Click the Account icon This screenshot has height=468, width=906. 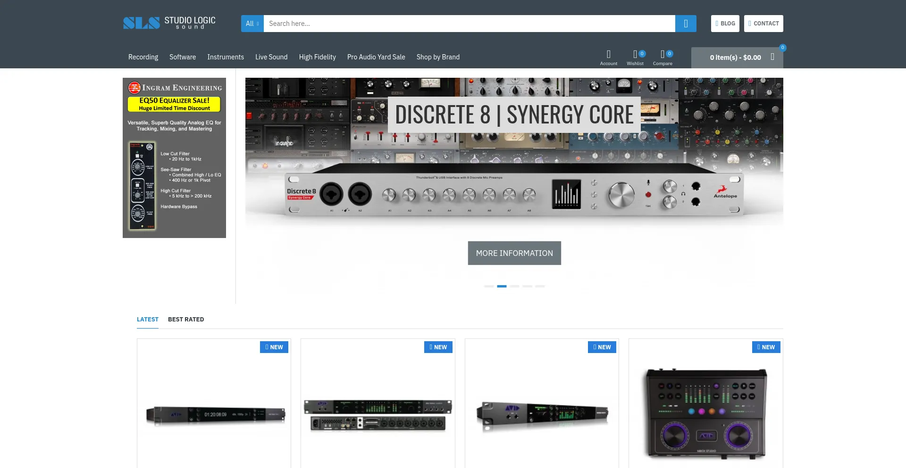point(608,57)
